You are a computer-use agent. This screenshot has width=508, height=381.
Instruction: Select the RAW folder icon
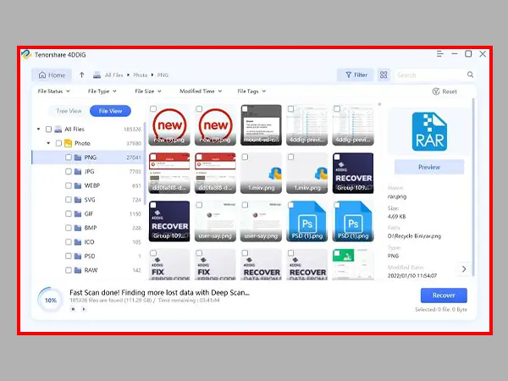pyautogui.click(x=78, y=270)
